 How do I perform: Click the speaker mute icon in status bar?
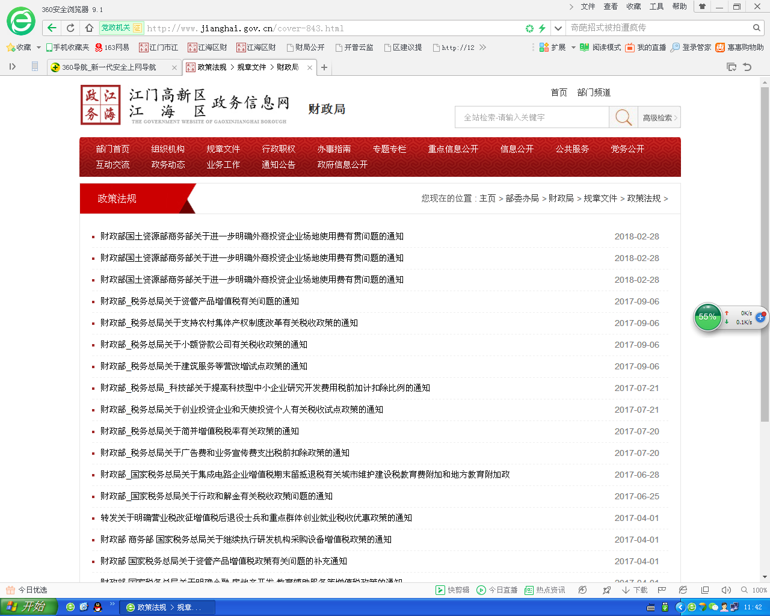pos(726,590)
